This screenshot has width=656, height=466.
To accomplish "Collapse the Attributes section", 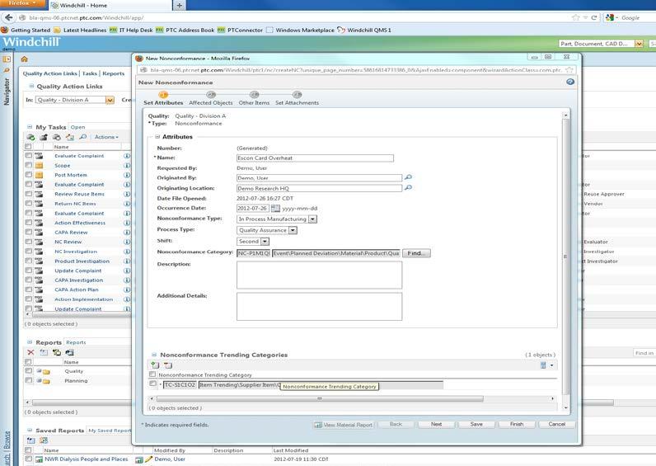I will 157,136.
